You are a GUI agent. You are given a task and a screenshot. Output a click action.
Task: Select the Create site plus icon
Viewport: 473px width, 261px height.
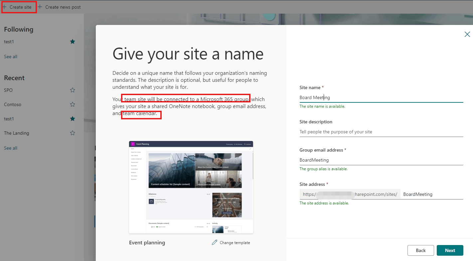(x=5, y=7)
